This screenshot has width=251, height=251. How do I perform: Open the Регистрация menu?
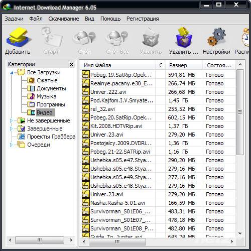(x=143, y=19)
